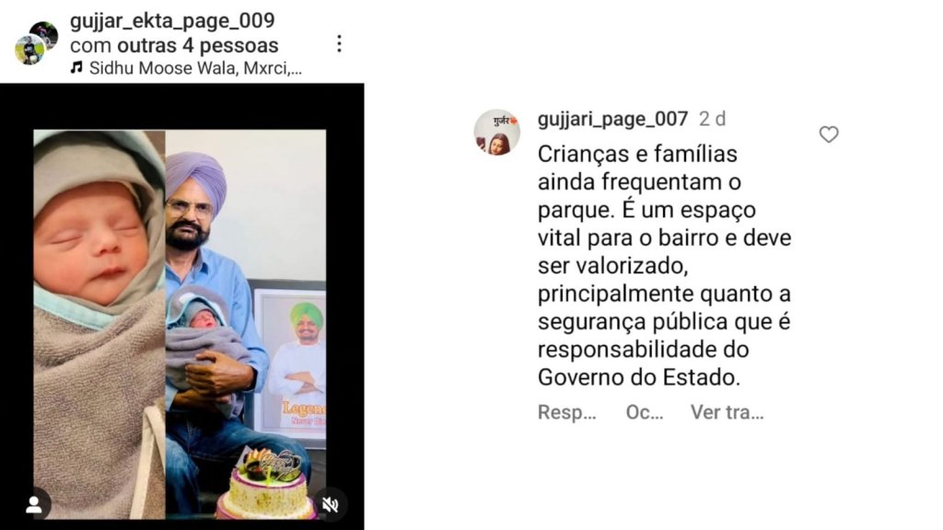943x530 pixels.
Task: Tap the music note audio icon
Action: [76, 67]
